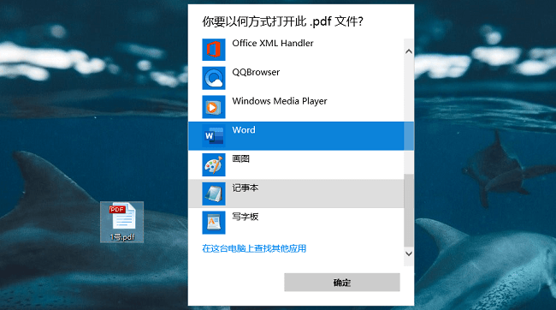Pick the 画图 label

click(x=240, y=158)
